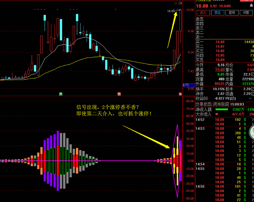
Task: Click the 交易状态 闭市阶段 status line
Action: (x=220, y=104)
